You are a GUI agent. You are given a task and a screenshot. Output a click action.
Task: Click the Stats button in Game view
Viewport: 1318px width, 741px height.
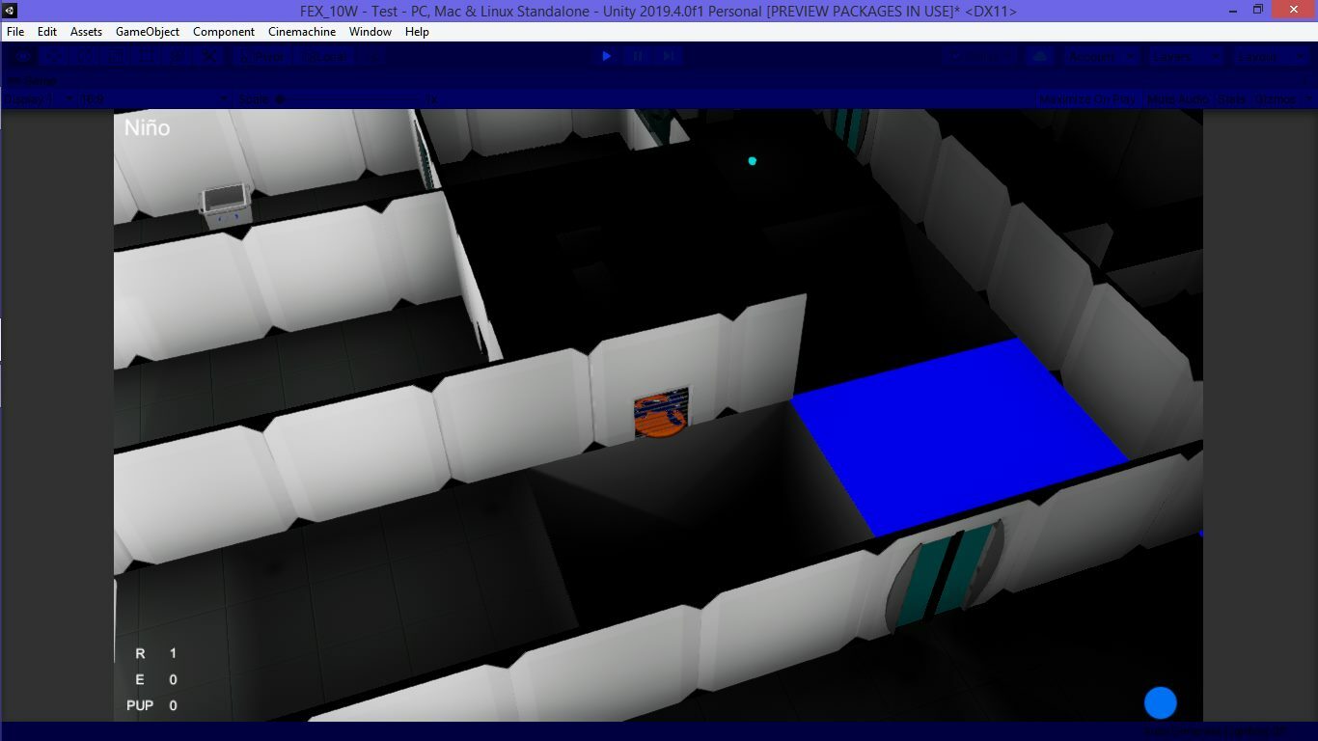click(1231, 99)
